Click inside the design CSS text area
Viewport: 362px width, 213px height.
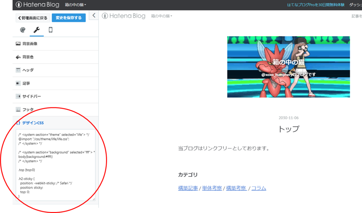(56, 165)
